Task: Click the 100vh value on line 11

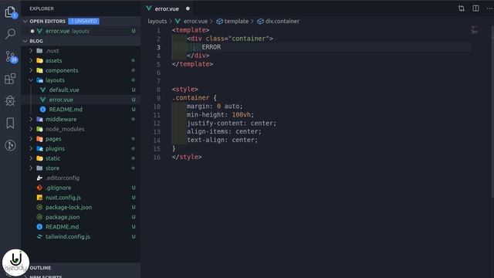Action: point(241,115)
